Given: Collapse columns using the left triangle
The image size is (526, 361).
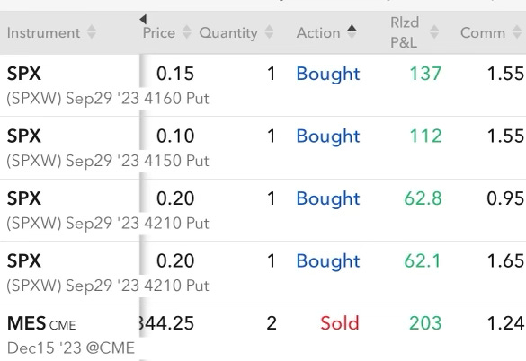Looking at the screenshot, I should click(x=143, y=19).
